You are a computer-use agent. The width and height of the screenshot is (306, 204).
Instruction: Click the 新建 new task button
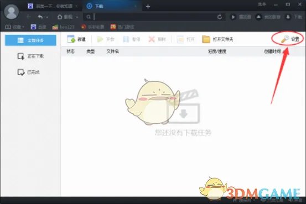76,39
